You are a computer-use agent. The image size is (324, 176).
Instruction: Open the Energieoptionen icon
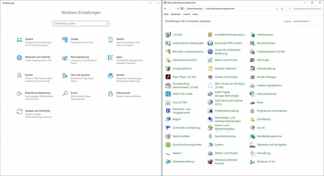[x=168, y=68]
